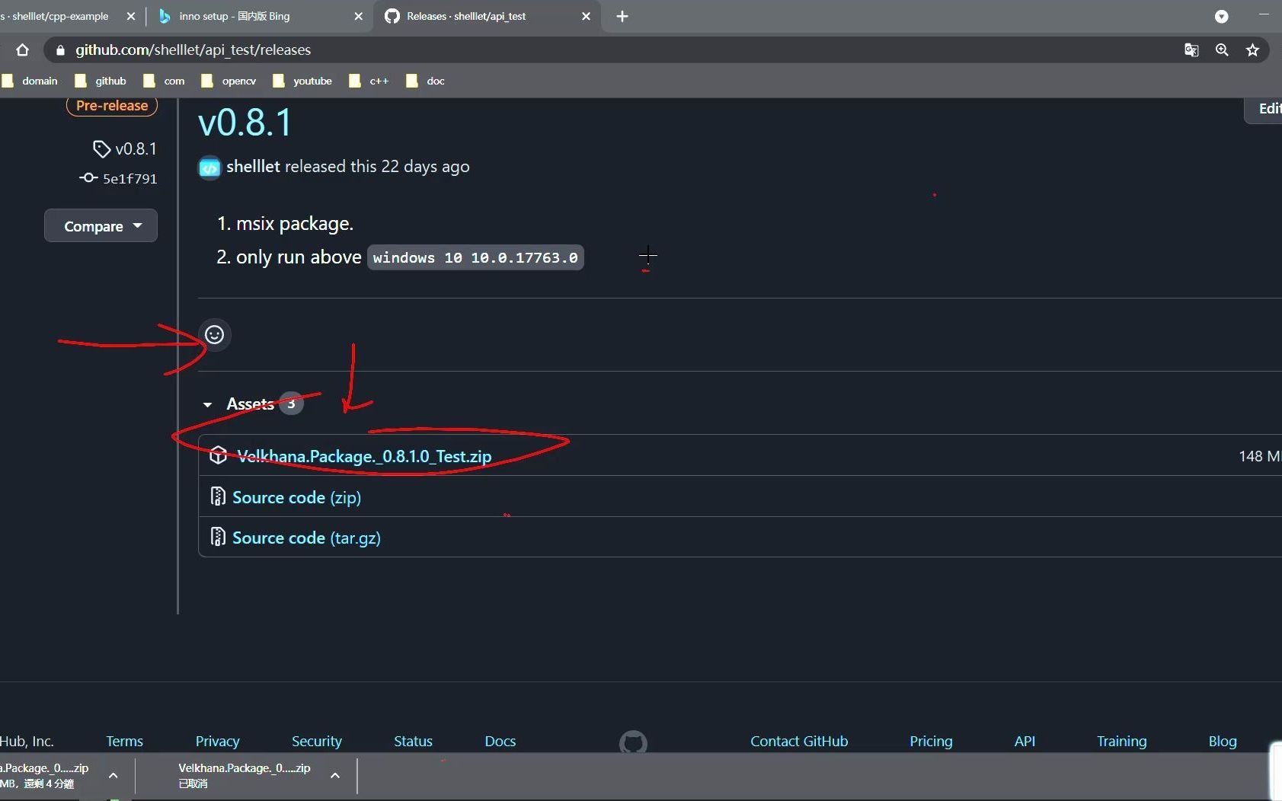1282x801 pixels.
Task: Open the github bookmarks folder
Action: coord(101,81)
